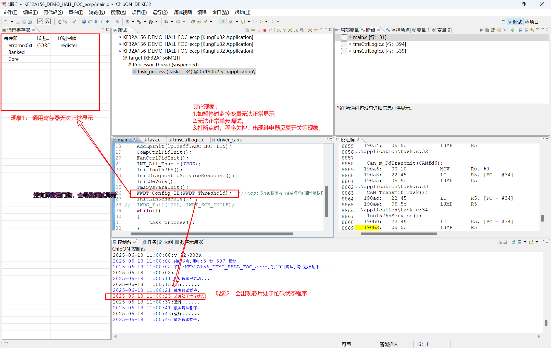Click the bug debug launch icon
Screen dimensions: 551x348
tap(166, 22)
